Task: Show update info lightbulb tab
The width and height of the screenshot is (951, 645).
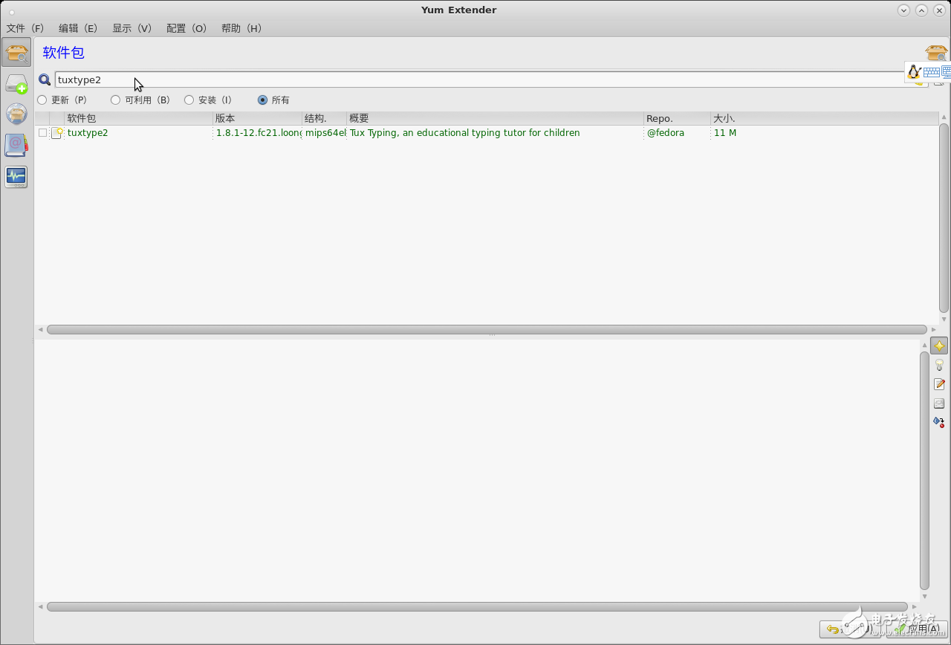Action: [939, 365]
